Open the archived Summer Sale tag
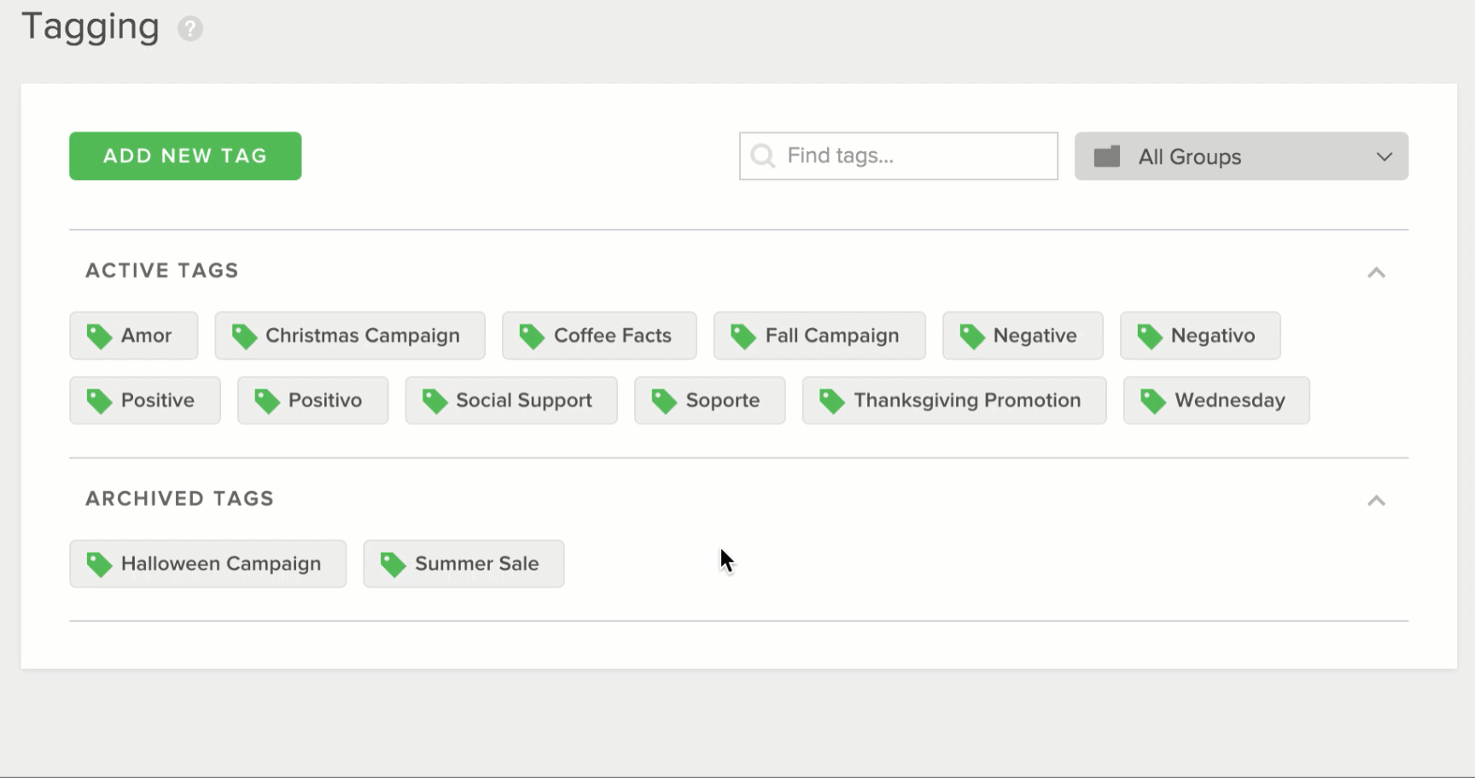1475x778 pixels. tap(463, 564)
